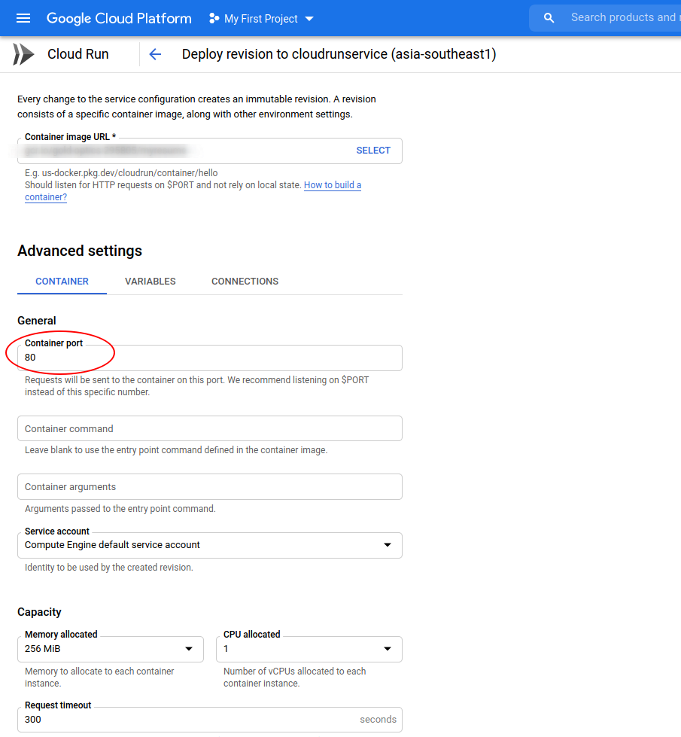Switch to the VARIABLES tab
The image size is (681, 737).
(x=150, y=281)
